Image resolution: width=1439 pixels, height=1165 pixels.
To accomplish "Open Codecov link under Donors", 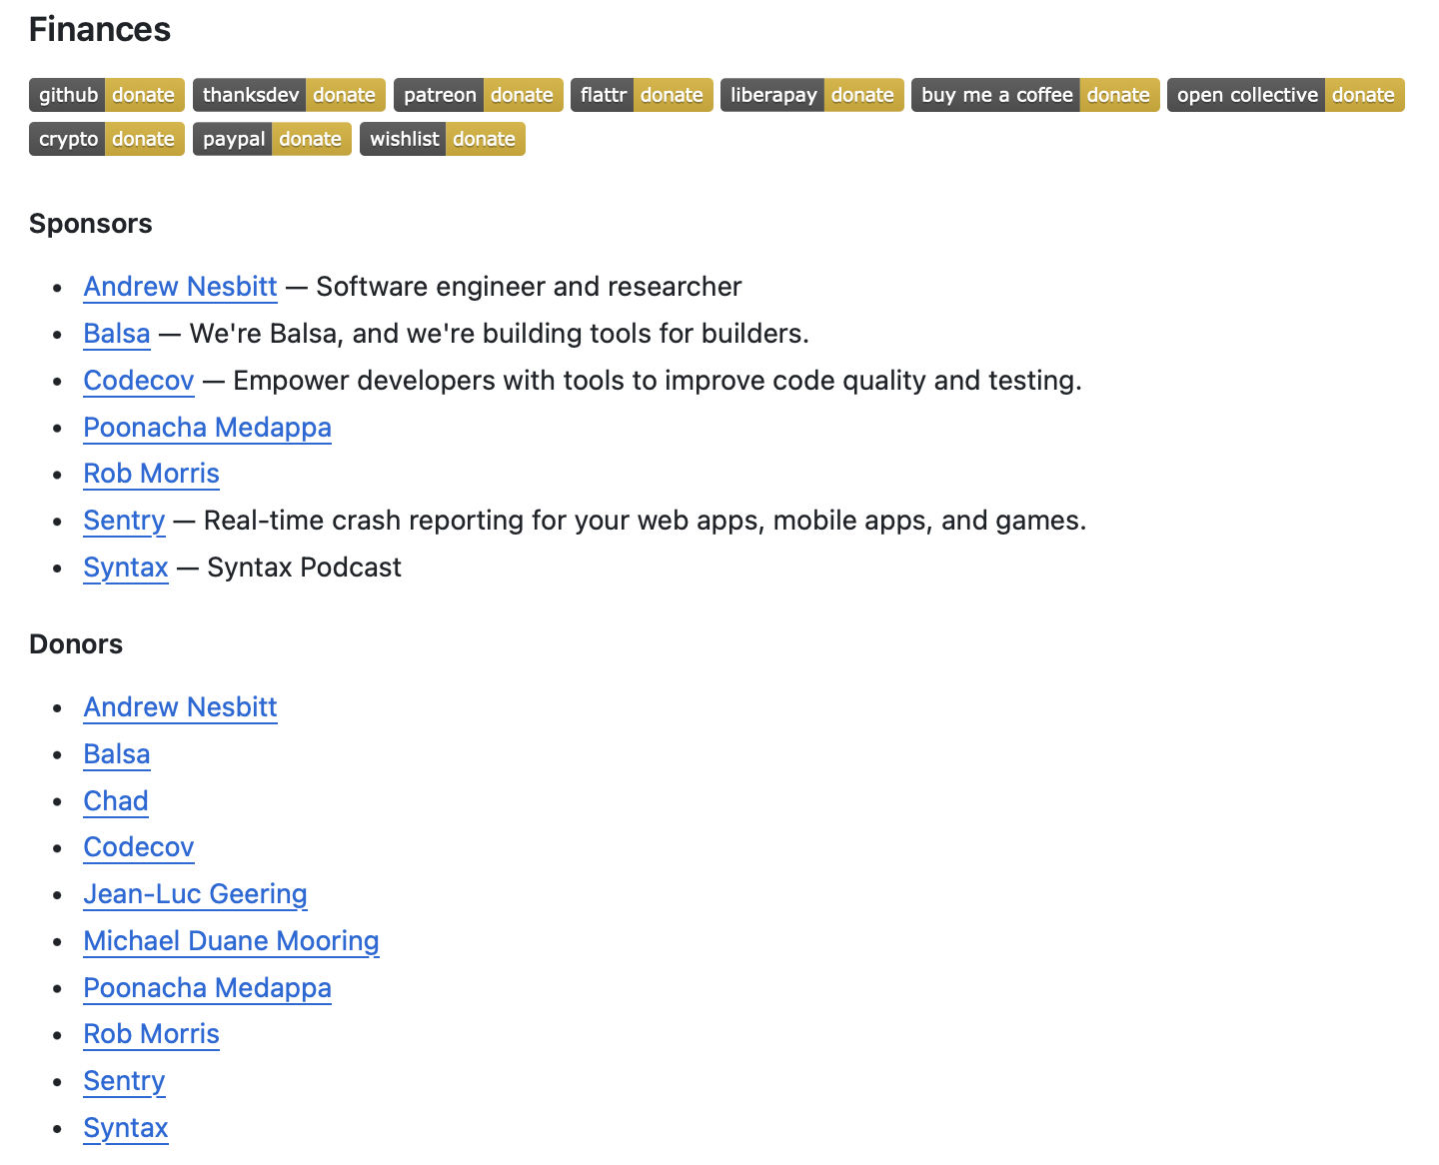I will [x=139, y=847].
